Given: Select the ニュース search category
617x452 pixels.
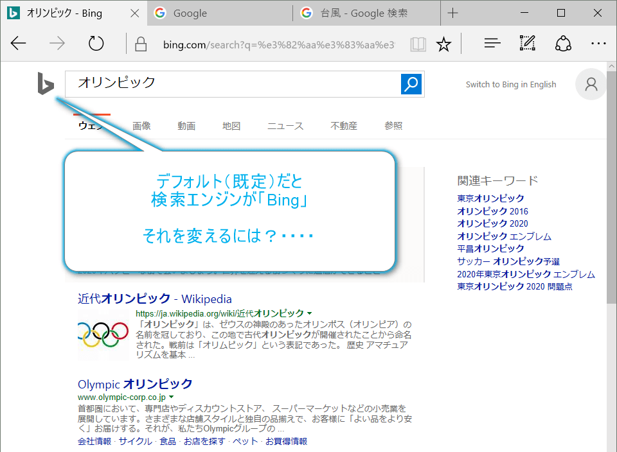Looking at the screenshot, I should coord(285,126).
